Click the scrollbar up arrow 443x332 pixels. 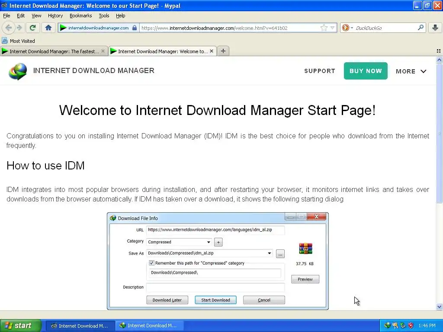click(x=439, y=60)
